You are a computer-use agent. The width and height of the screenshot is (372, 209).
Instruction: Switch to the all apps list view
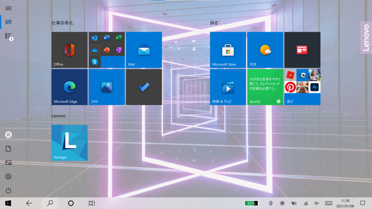coord(9,36)
